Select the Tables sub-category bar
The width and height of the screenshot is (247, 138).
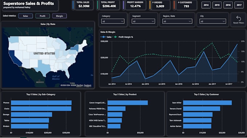coord(30,120)
